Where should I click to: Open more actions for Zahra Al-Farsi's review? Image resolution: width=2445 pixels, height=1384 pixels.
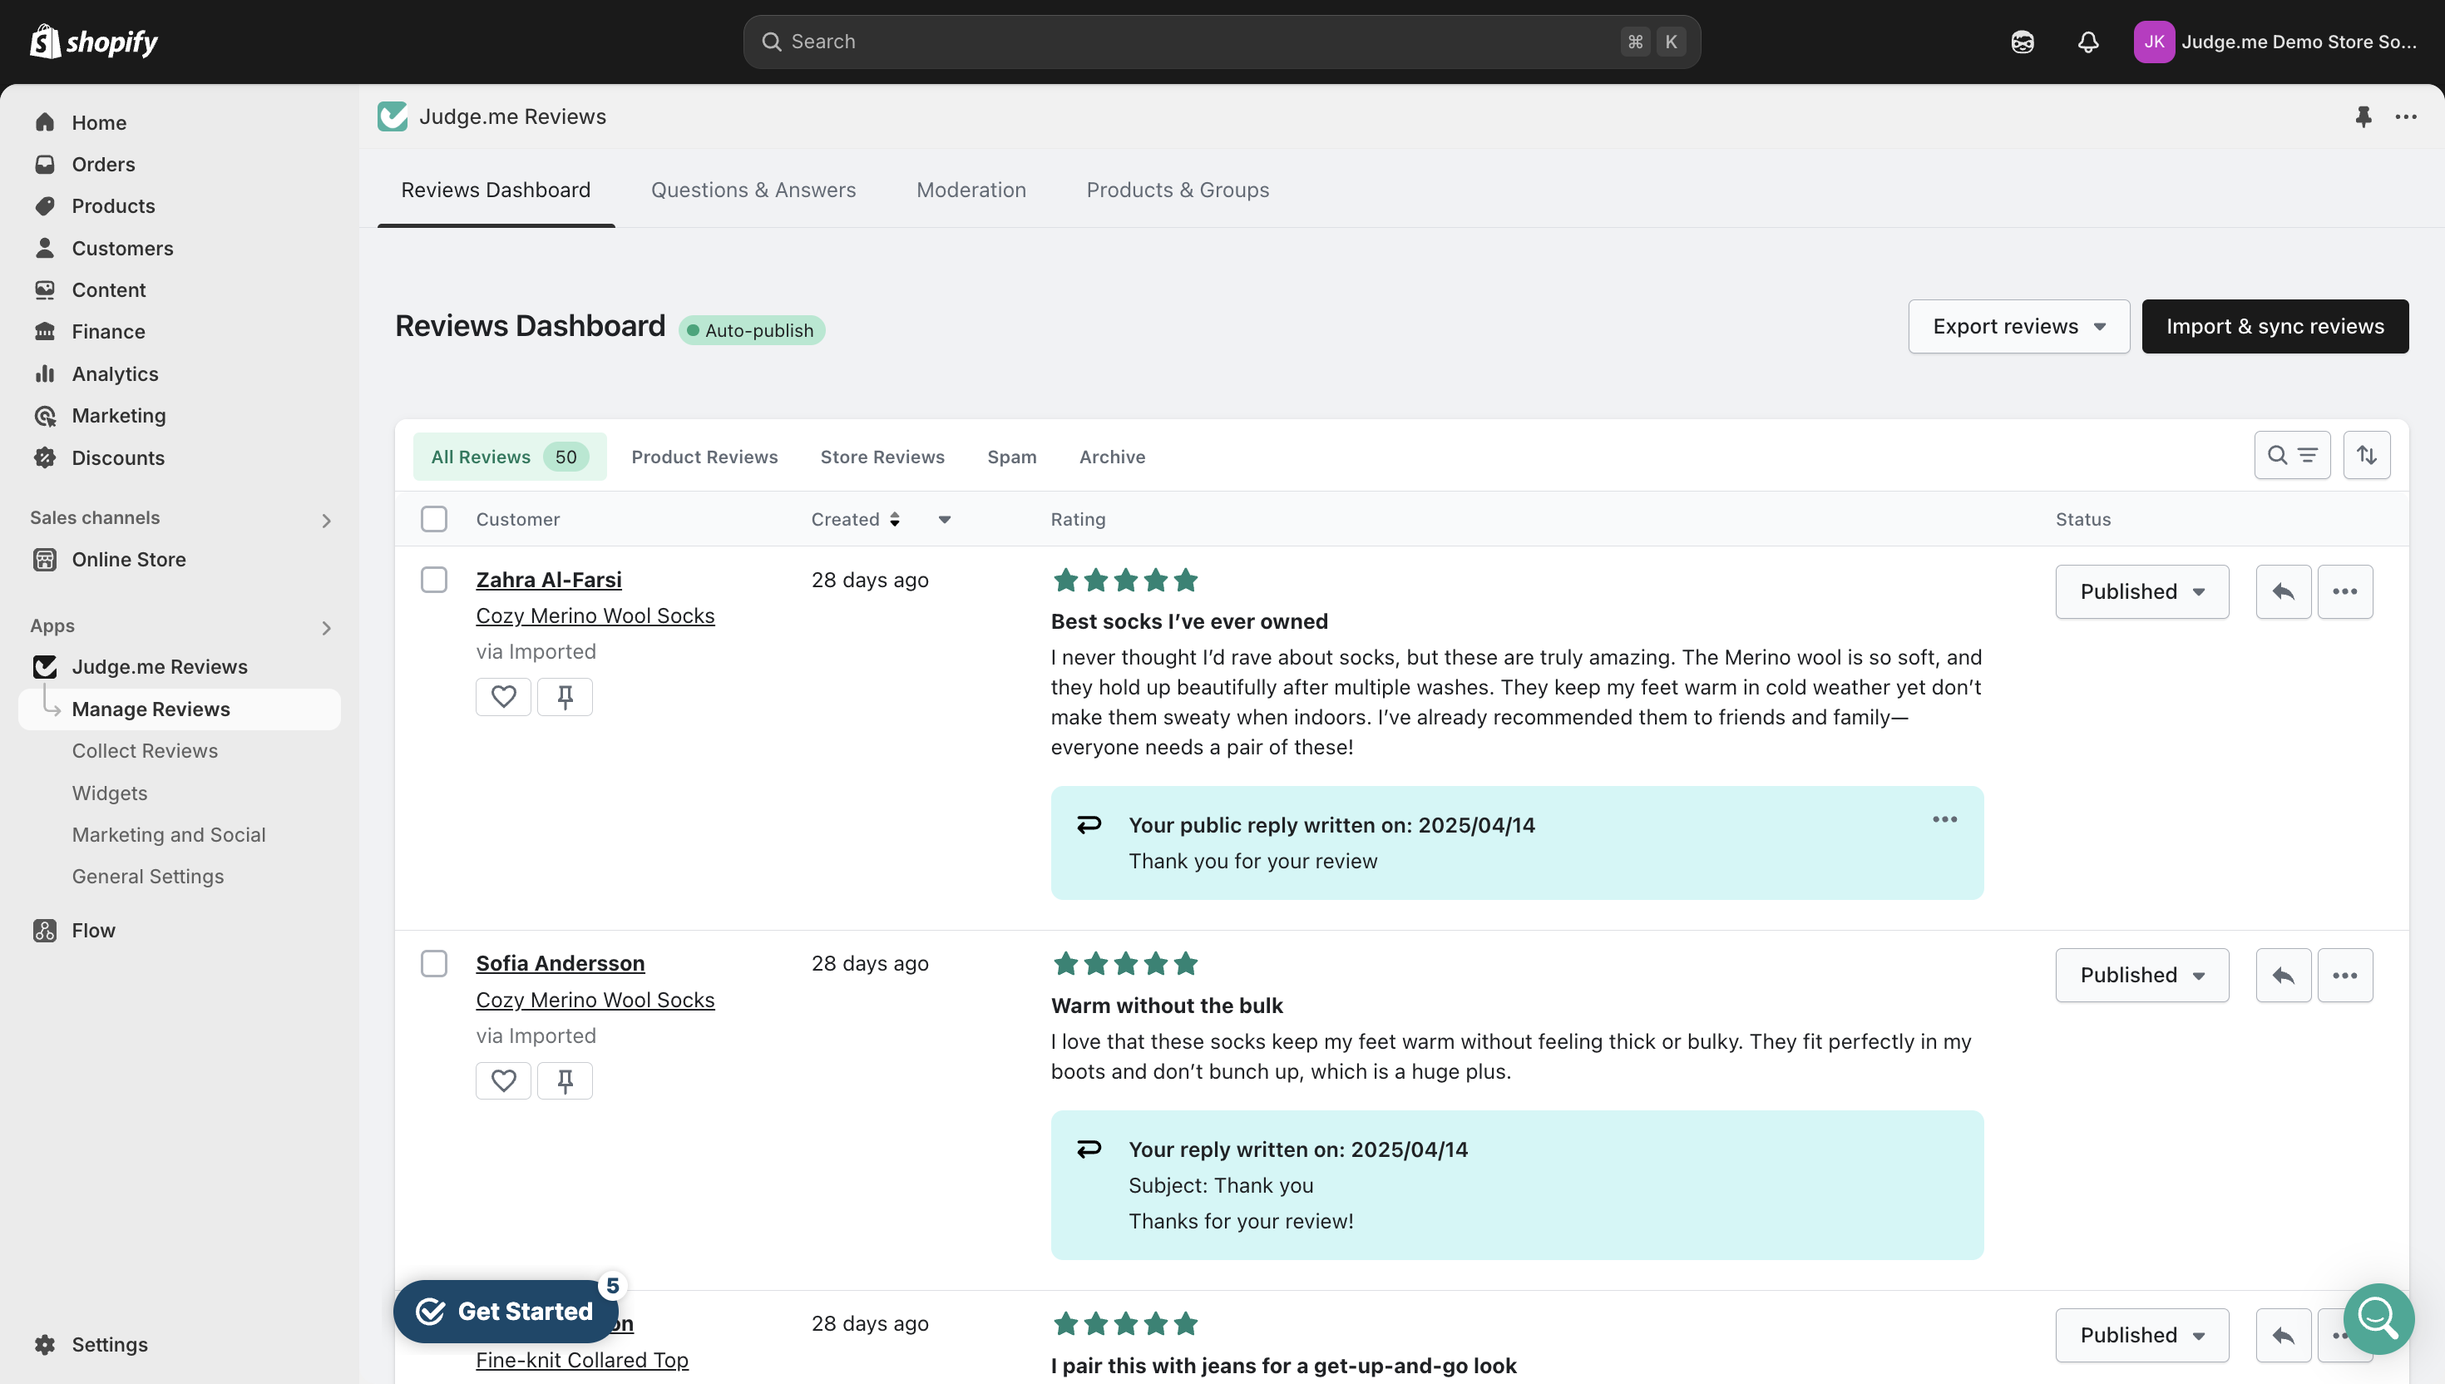click(2344, 591)
